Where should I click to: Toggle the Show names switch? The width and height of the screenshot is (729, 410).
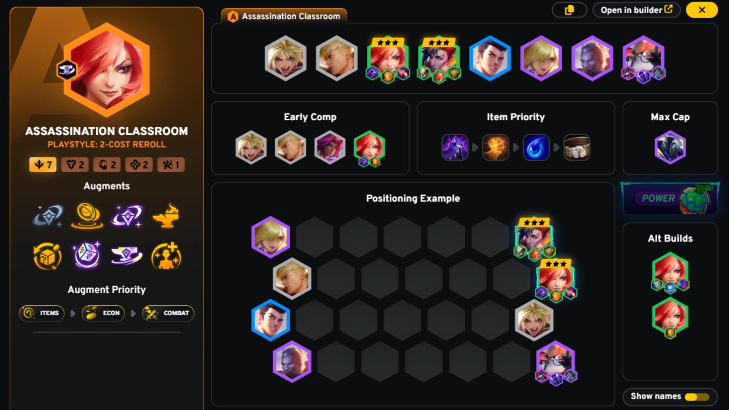697,397
